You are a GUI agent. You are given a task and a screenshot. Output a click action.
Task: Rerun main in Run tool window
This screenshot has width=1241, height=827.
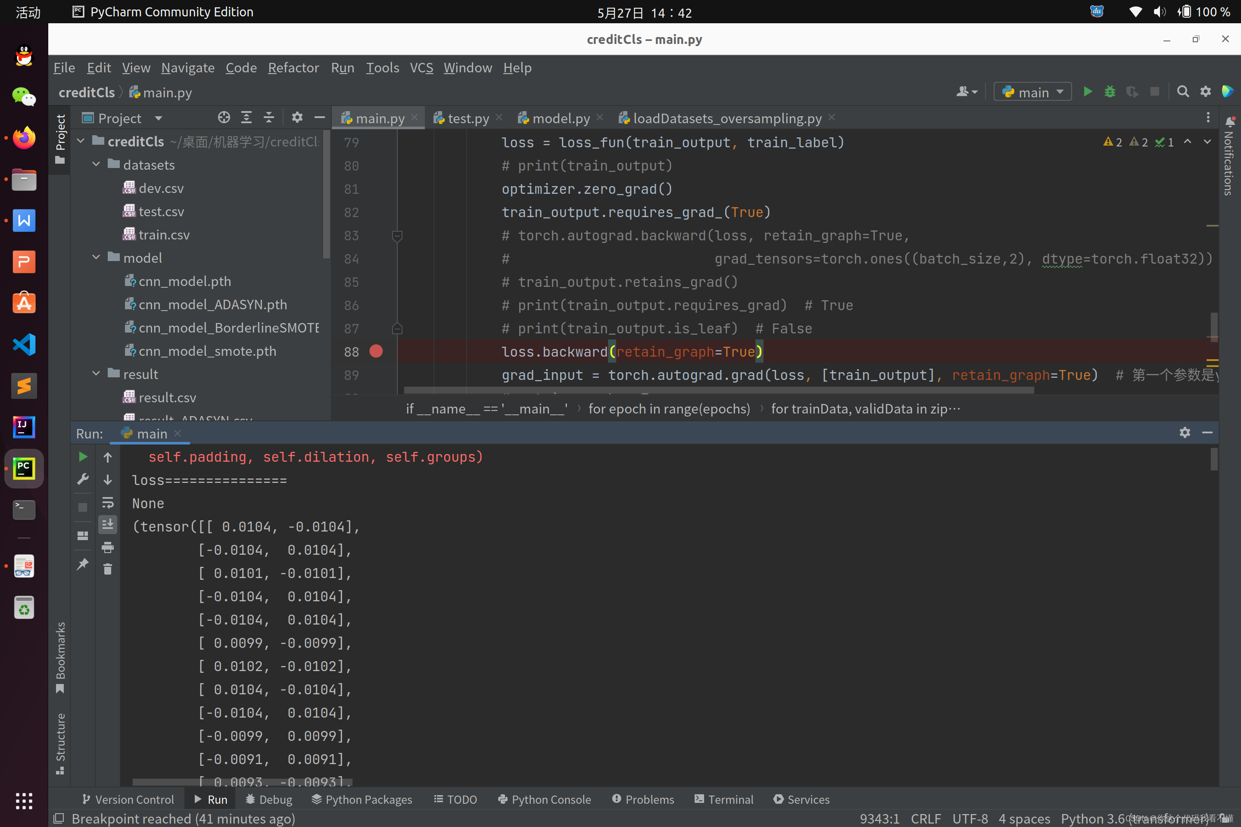pos(83,457)
